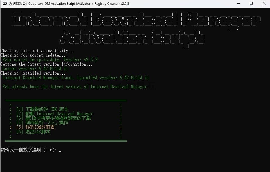Maximize the console window
The width and height of the screenshot is (270, 172).
click(x=251, y=3)
